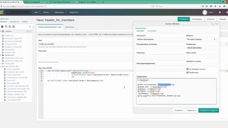Click into the dialog's content code textarea

coord(176,91)
